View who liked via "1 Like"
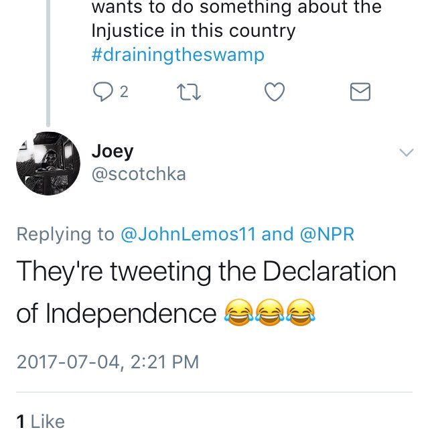The image size is (428, 448). coord(40,421)
